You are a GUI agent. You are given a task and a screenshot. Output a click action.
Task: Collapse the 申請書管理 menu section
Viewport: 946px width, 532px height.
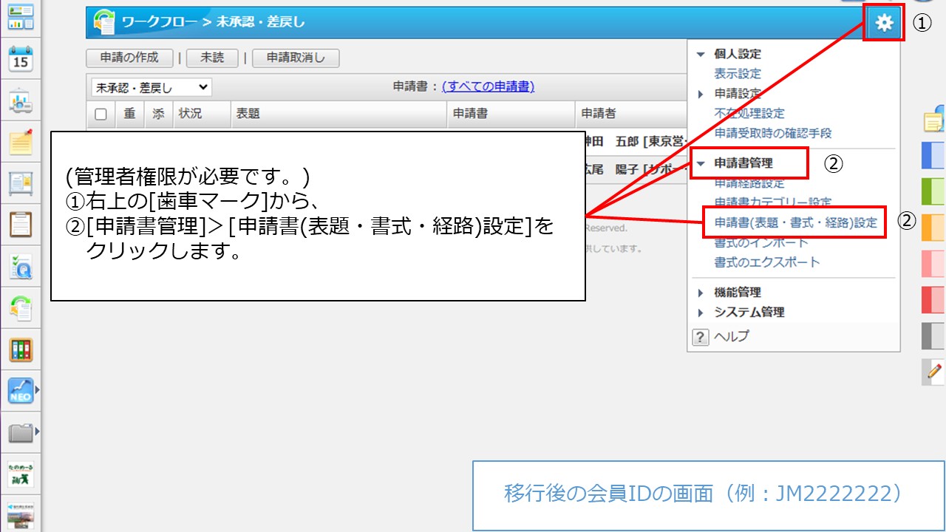(701, 163)
